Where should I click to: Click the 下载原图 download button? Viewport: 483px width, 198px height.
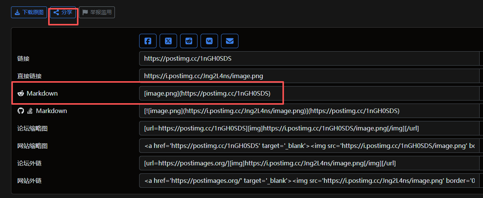[x=29, y=12]
